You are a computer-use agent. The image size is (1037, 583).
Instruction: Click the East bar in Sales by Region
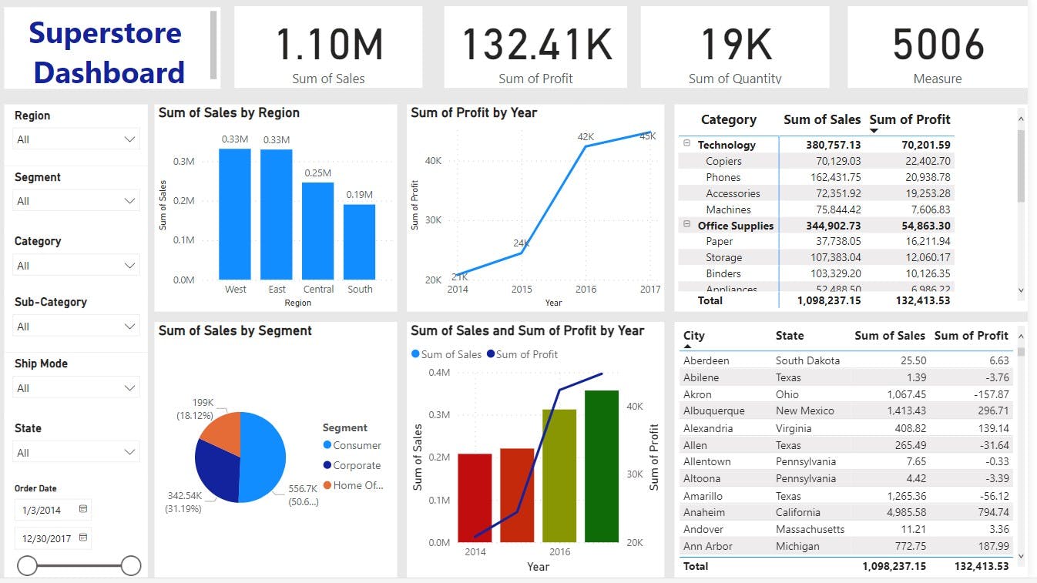pyautogui.click(x=277, y=214)
